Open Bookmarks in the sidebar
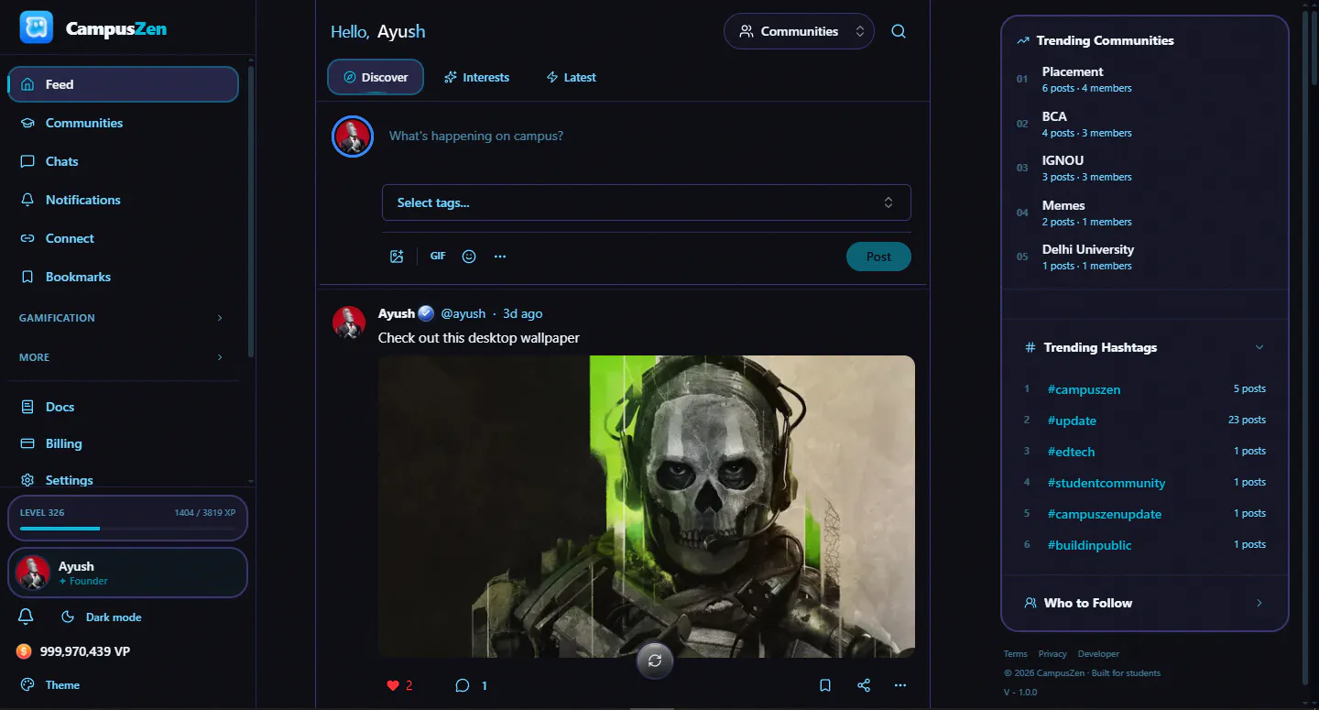The height and width of the screenshot is (710, 1319). point(123,277)
